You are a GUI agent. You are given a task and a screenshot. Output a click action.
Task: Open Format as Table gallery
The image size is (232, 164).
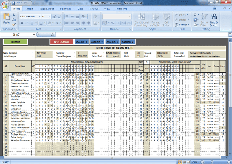pos(156,20)
